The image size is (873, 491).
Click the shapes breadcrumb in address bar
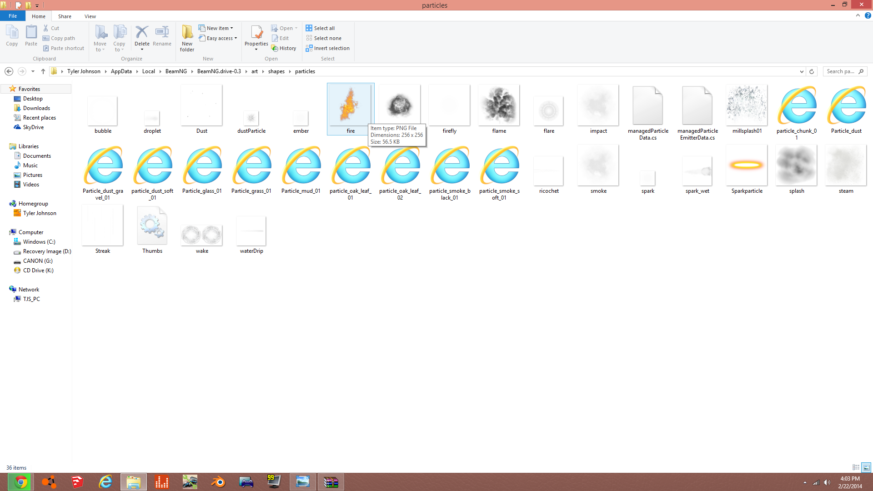276,71
